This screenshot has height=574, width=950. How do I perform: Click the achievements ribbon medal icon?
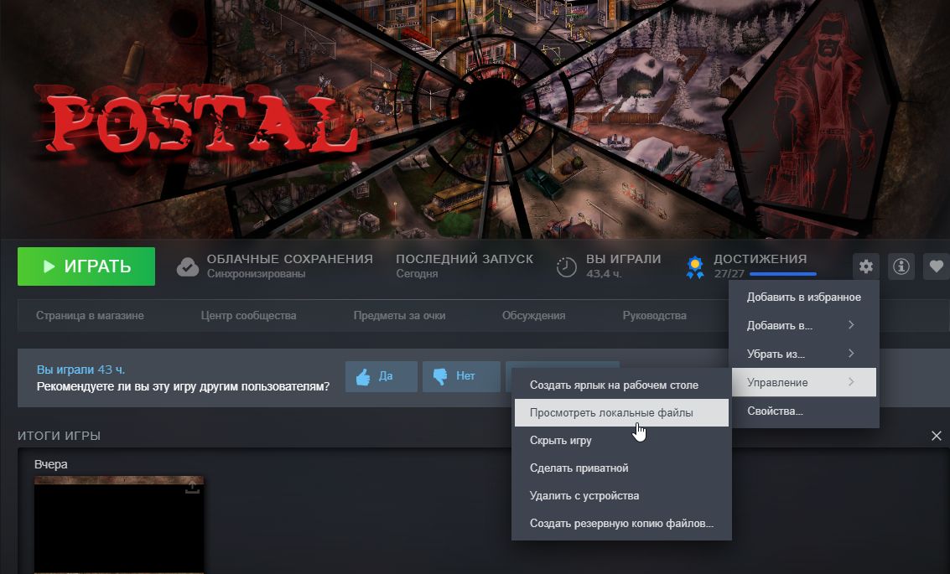coord(695,267)
